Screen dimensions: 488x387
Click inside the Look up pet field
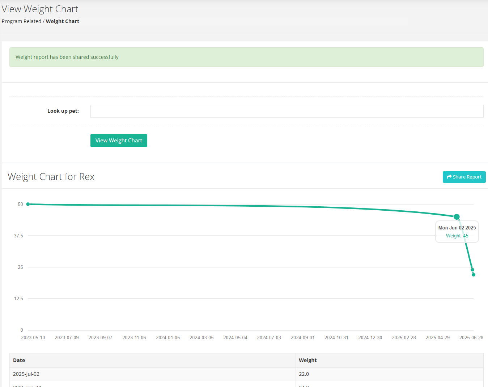click(287, 111)
